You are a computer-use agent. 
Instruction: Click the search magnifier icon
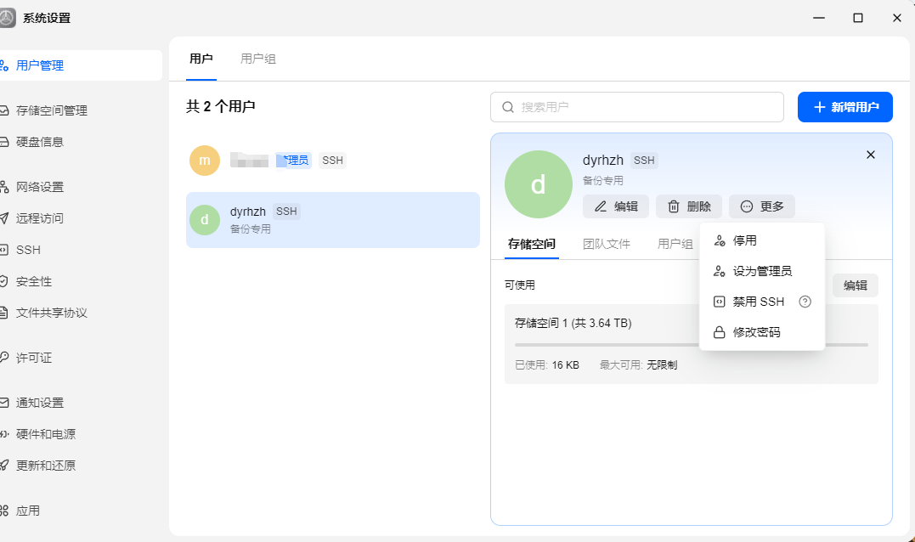(508, 107)
